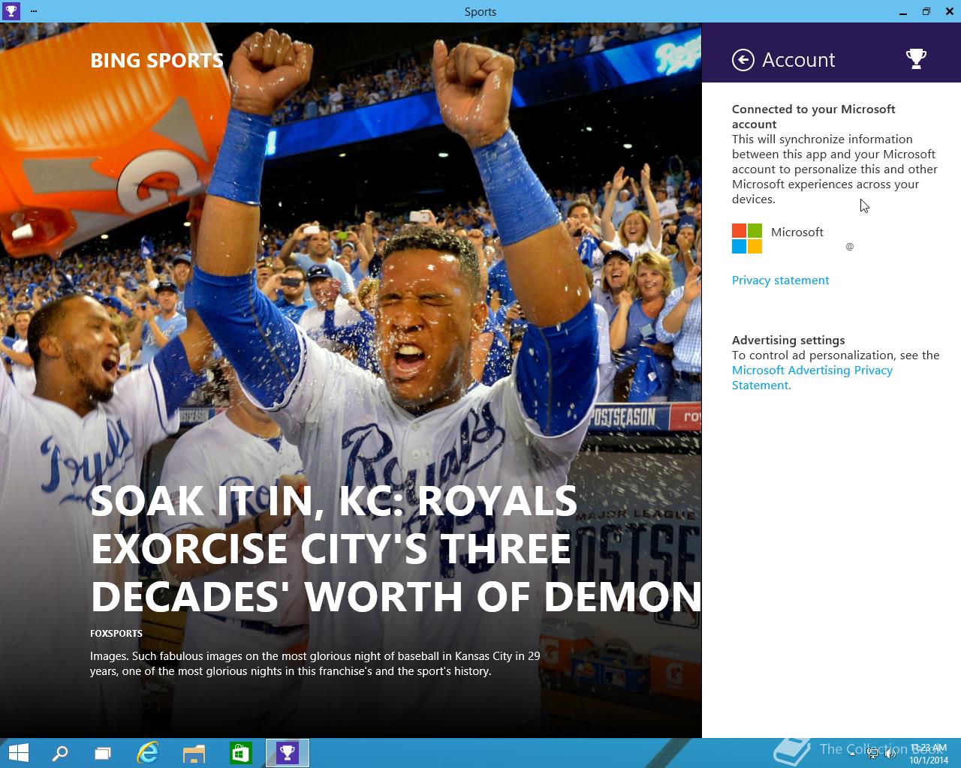Open Microsoft Advertising Privacy Statement link
961x768 pixels.
pos(812,377)
